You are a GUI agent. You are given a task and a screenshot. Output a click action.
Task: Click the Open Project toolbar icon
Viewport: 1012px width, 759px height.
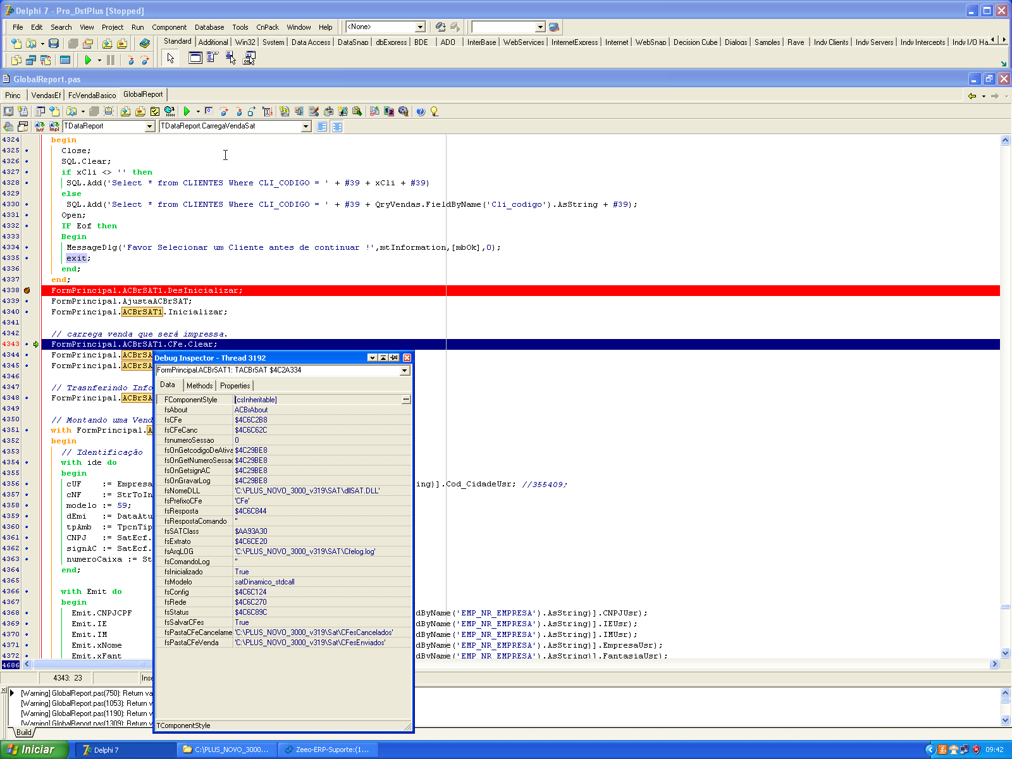tap(88, 43)
